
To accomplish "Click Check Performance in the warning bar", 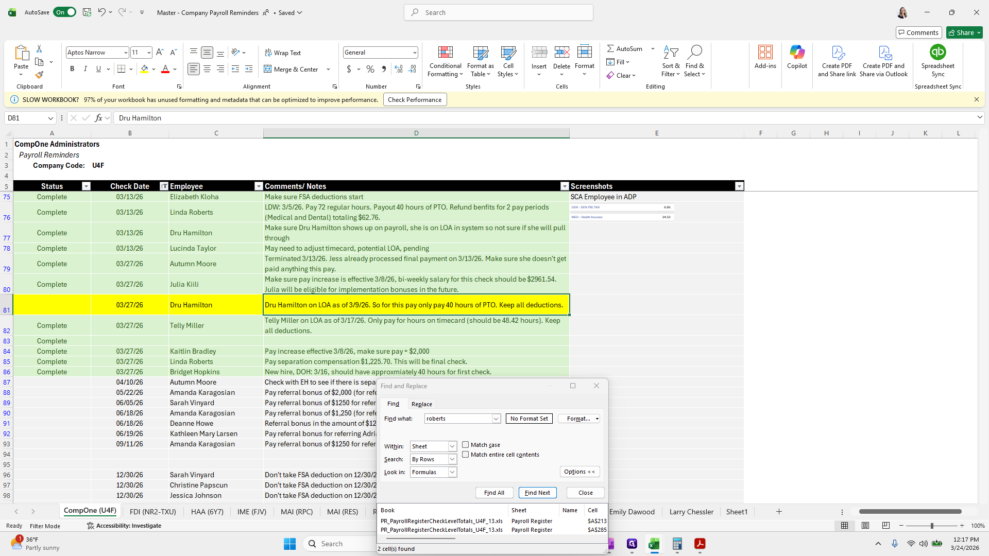I will point(415,99).
